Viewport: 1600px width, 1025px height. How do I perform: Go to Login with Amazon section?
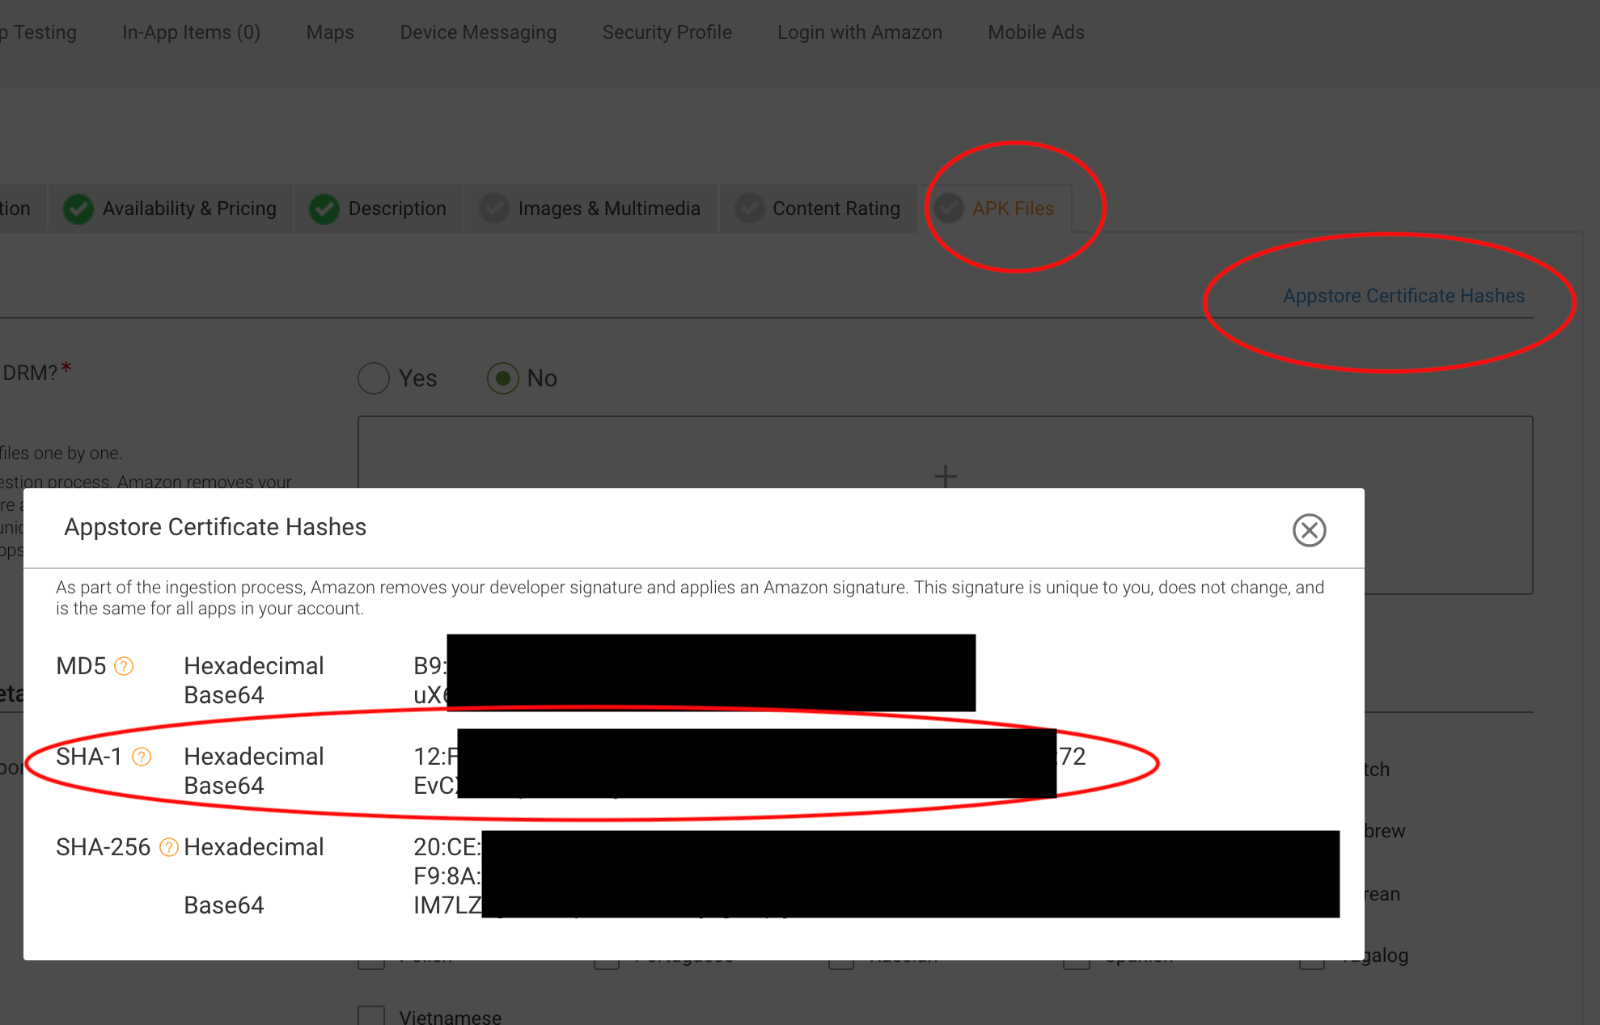point(859,32)
